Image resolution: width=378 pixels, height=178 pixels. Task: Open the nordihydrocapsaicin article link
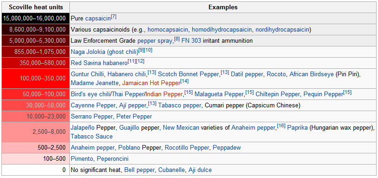[283, 30]
